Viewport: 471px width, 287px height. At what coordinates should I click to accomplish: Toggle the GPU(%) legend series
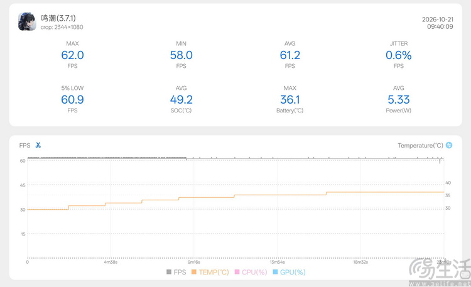click(289, 272)
